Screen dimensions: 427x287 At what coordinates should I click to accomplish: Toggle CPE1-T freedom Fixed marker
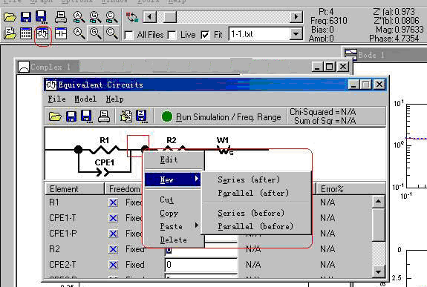tap(113, 218)
